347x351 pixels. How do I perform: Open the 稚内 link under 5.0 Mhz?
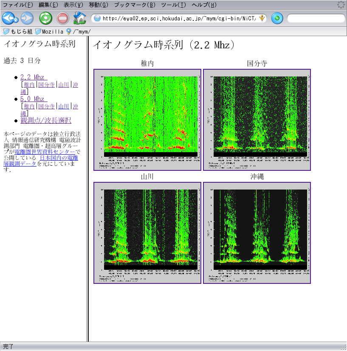[x=29, y=106]
